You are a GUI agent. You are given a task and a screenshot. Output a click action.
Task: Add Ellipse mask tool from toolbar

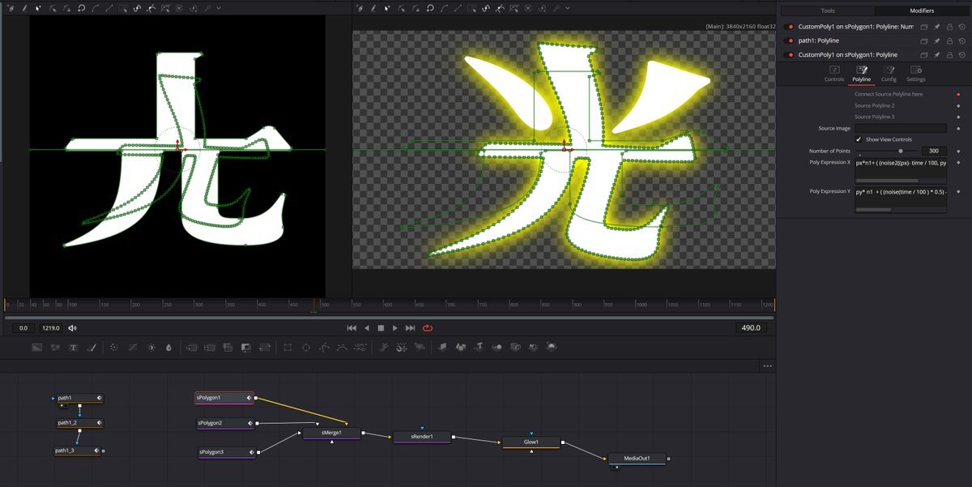tap(305, 348)
